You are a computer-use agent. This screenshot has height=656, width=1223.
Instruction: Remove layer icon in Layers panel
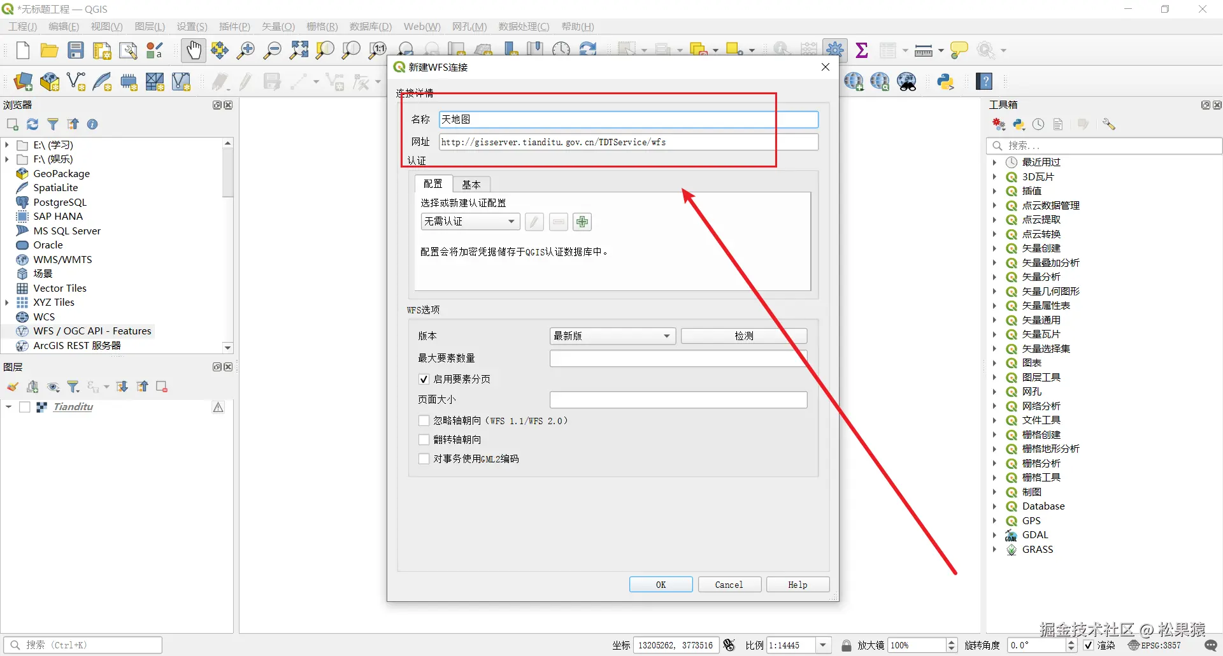(162, 387)
